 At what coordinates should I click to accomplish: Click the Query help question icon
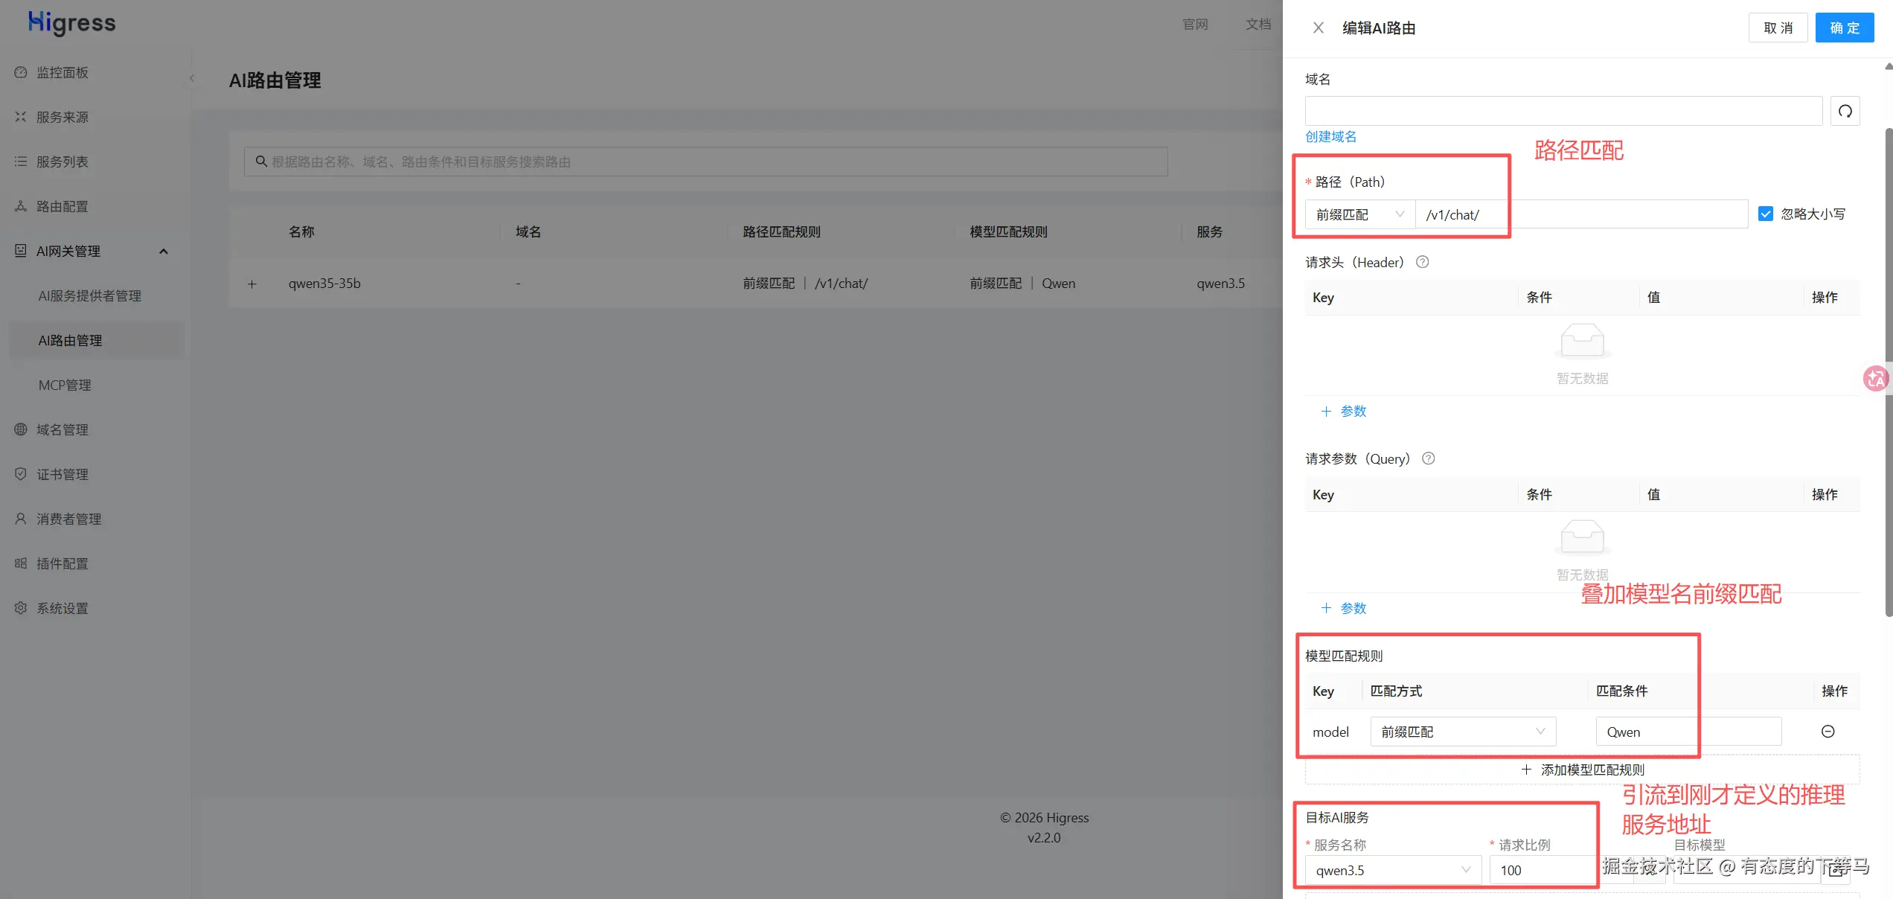tap(1428, 458)
